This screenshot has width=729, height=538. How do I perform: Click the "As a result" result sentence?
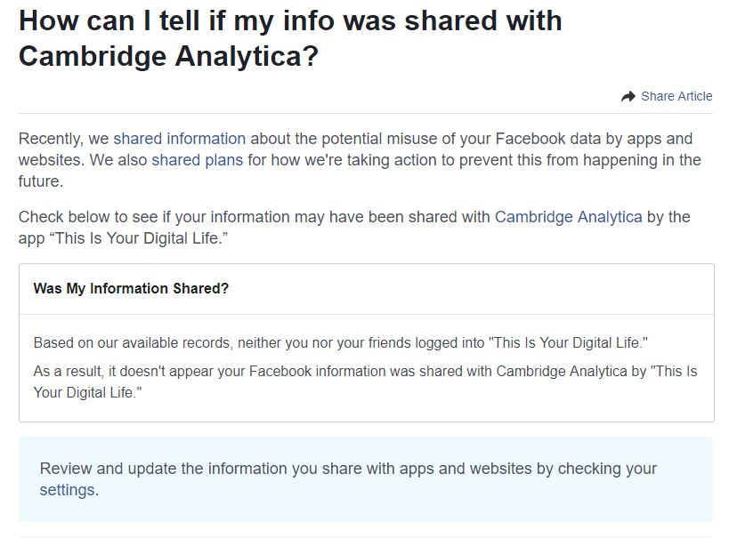point(366,381)
